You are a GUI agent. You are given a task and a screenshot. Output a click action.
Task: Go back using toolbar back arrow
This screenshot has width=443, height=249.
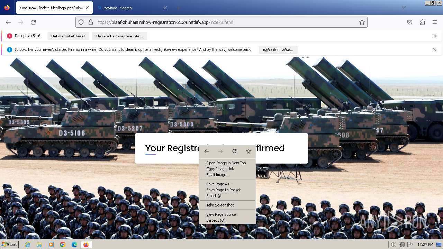click(8, 22)
